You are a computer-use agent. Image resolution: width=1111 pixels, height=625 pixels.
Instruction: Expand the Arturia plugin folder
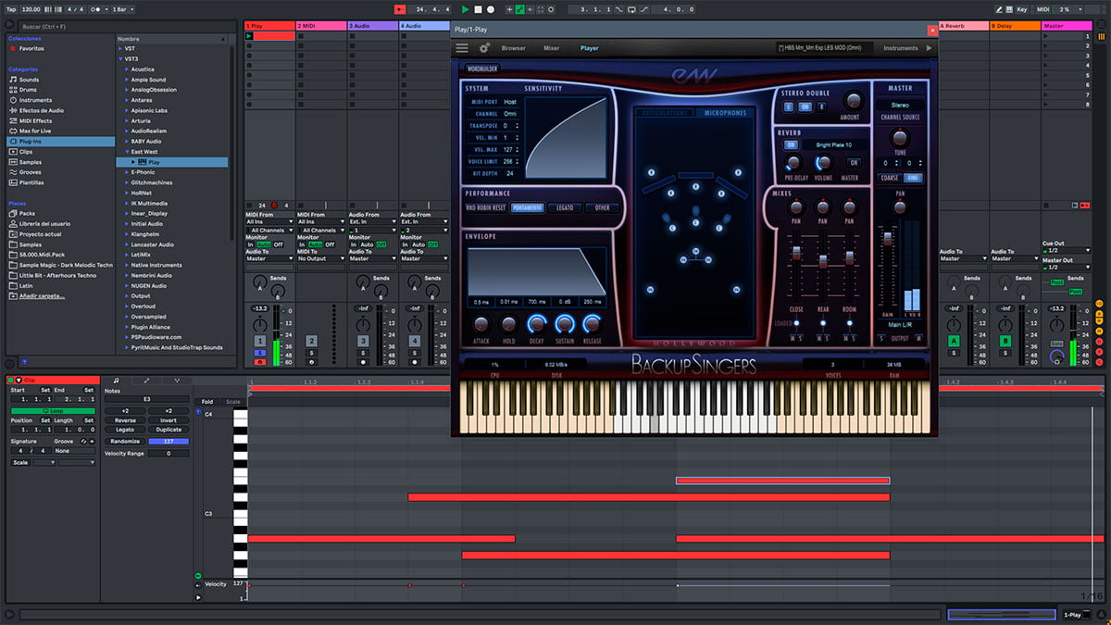pos(126,120)
